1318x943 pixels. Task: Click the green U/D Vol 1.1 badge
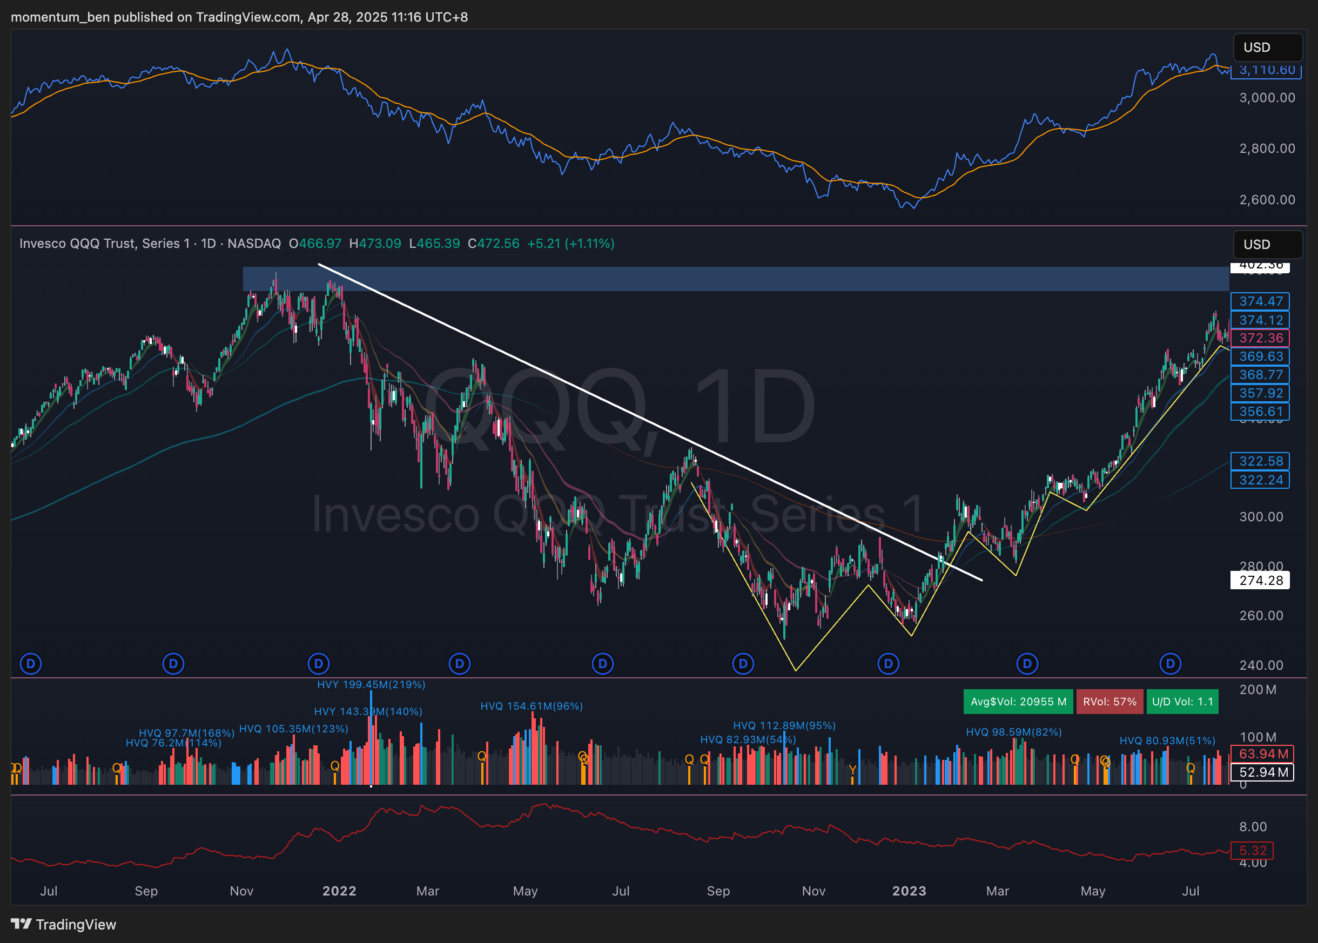click(x=1182, y=702)
